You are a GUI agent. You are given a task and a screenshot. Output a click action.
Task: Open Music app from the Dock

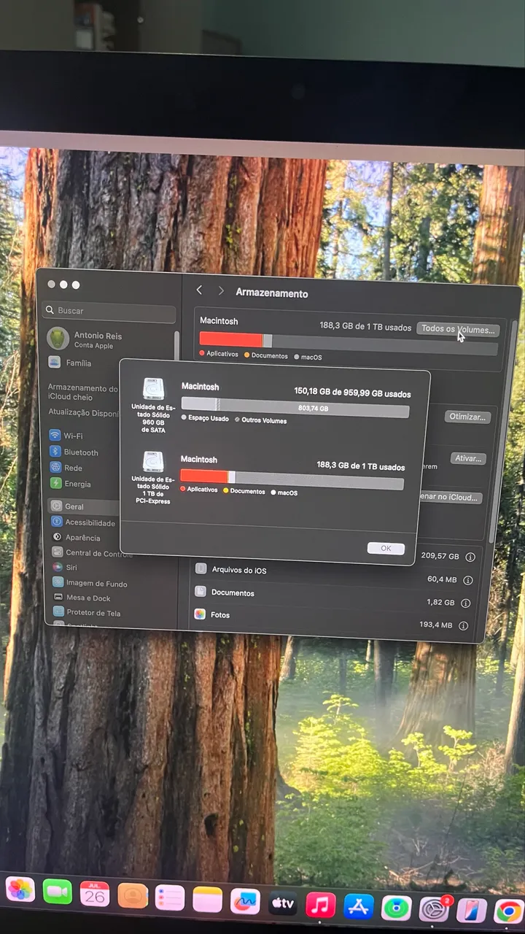pos(321,905)
